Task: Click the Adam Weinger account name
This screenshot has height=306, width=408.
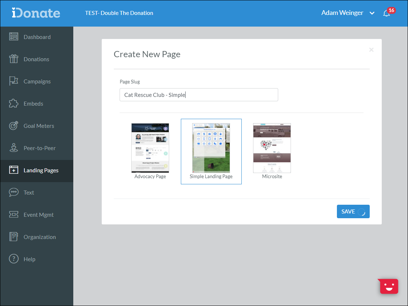Action: coord(342,13)
